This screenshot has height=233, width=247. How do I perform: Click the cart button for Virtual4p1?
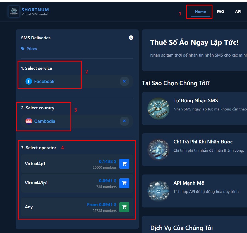click(x=124, y=164)
